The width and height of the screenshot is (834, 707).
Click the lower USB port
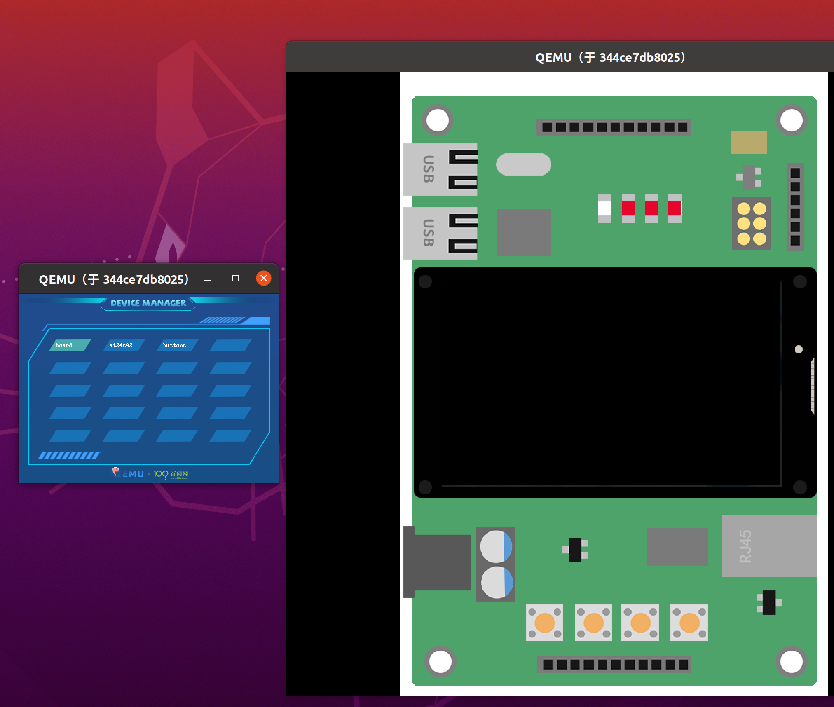[x=440, y=233]
